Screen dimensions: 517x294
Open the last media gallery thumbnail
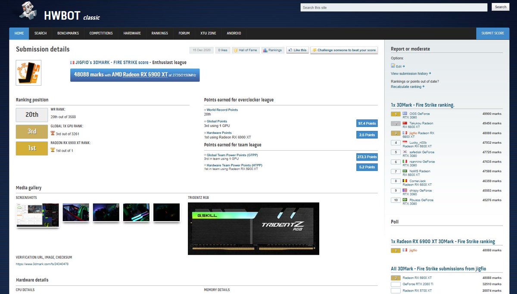tap(166, 212)
